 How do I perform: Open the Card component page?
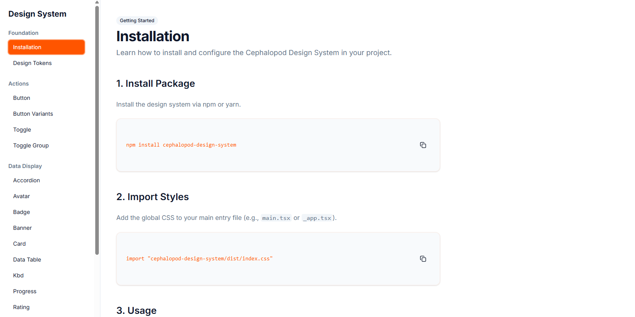tap(46, 244)
